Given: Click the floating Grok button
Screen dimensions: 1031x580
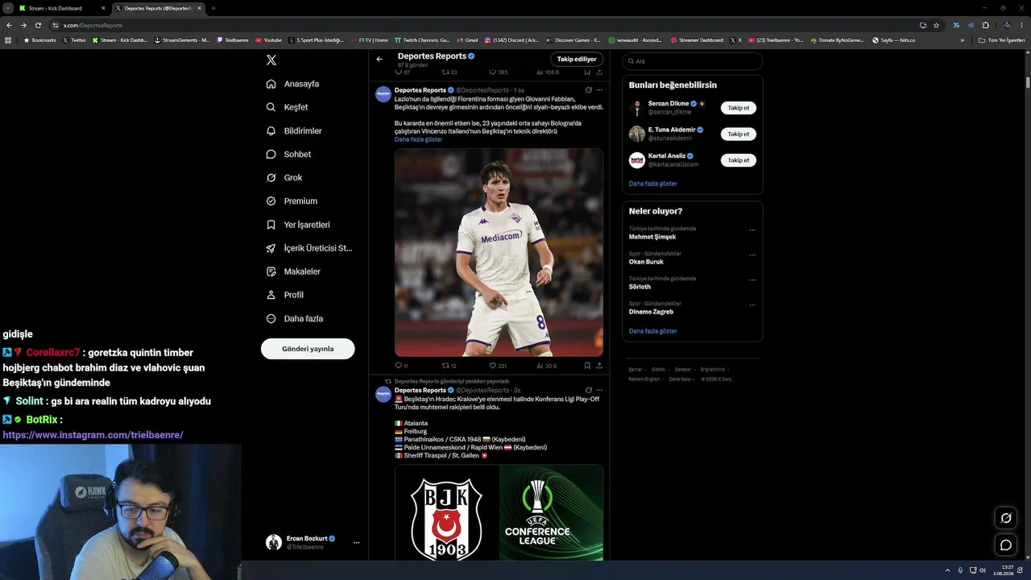Looking at the screenshot, I should (x=1006, y=518).
